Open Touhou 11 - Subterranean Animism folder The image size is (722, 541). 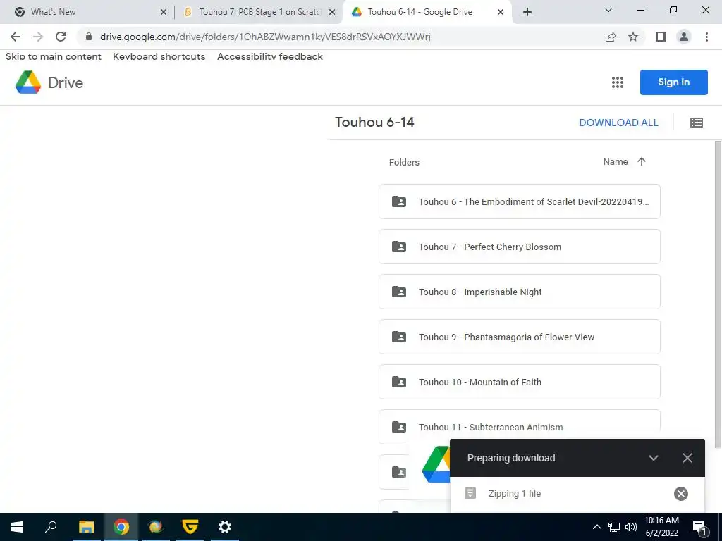tap(520, 427)
